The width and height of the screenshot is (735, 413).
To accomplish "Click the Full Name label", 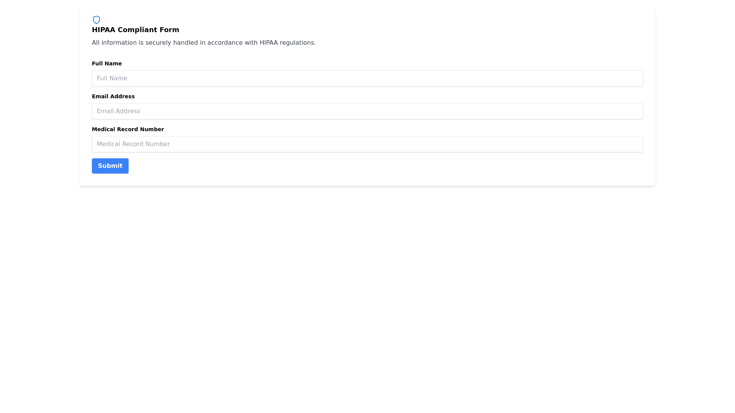I will pos(106,63).
